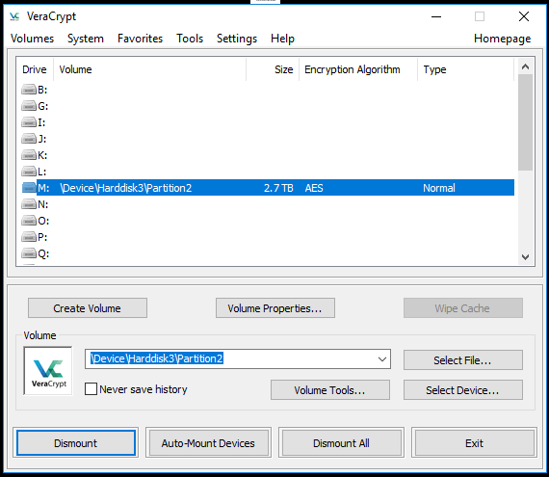Click the drive list scroll down arrow
This screenshot has height=477, width=549.
point(525,257)
